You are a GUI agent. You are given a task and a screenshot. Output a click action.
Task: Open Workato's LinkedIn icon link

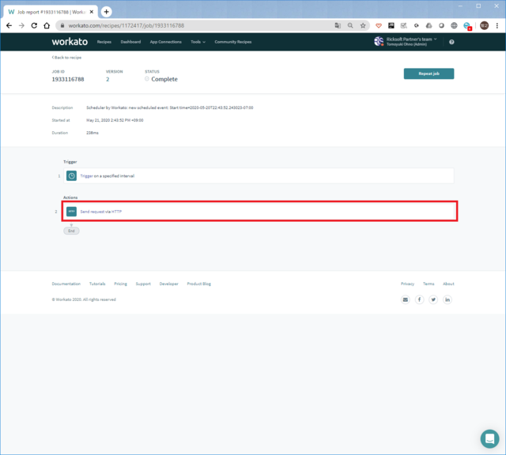click(x=447, y=299)
